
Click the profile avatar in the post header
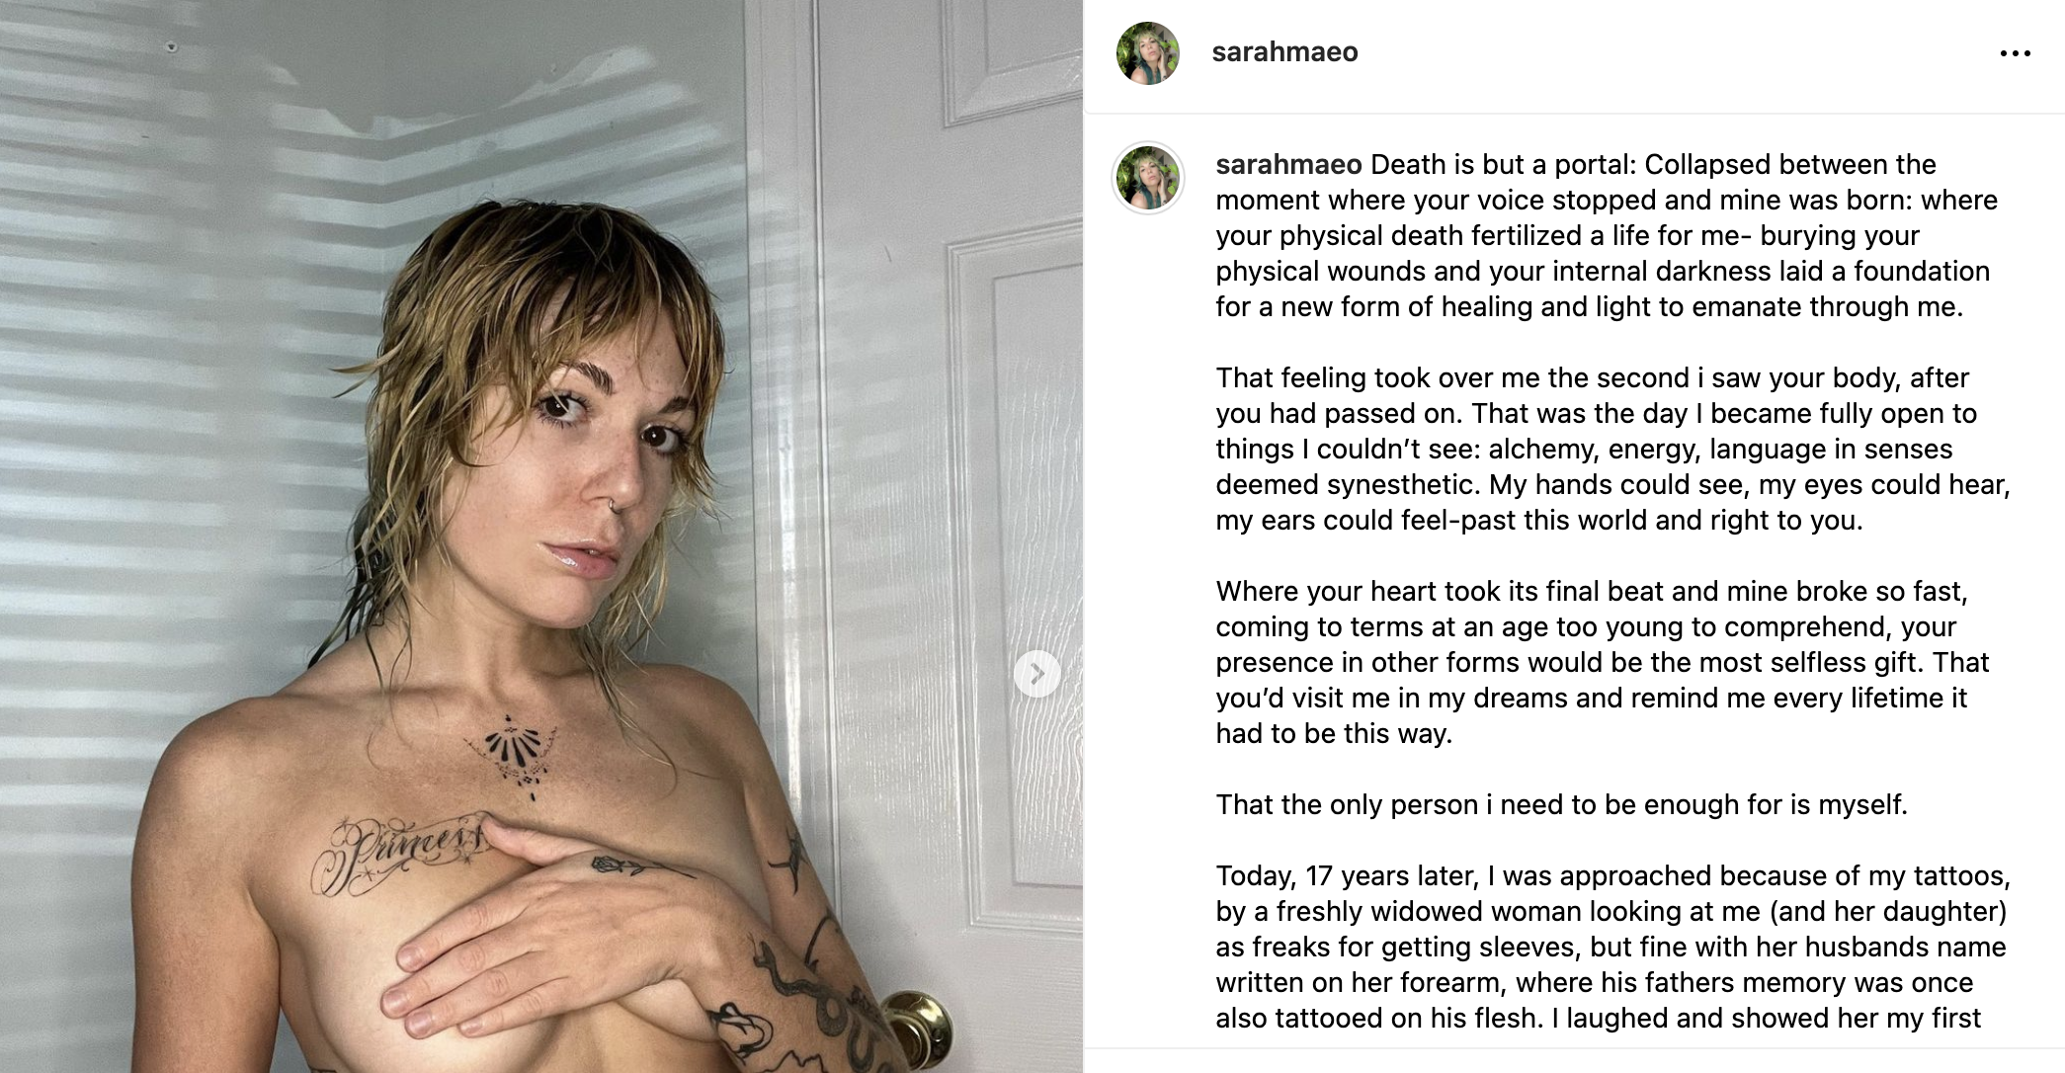1147,52
